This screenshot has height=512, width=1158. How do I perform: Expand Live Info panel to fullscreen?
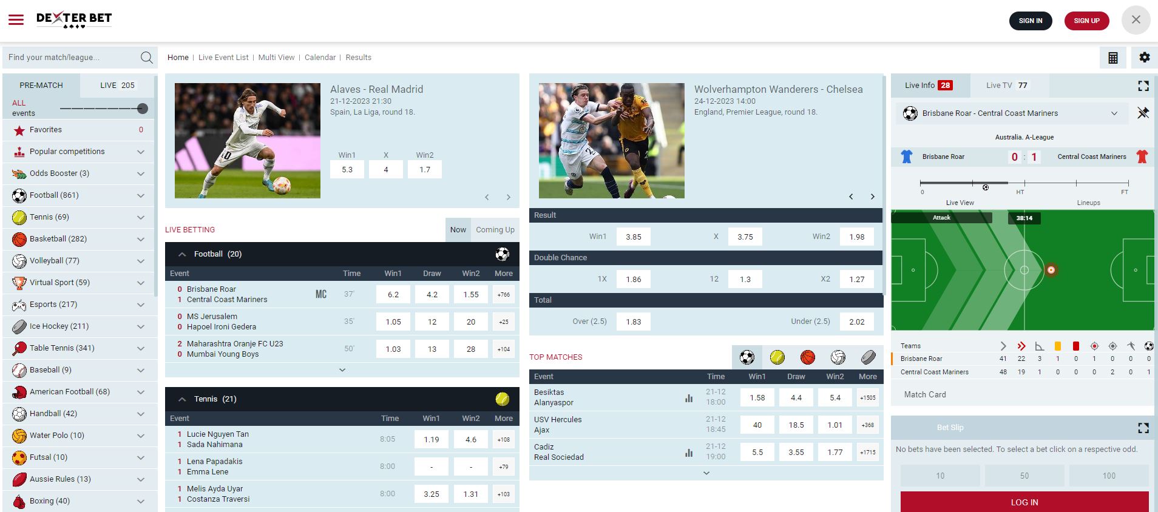tap(1143, 86)
